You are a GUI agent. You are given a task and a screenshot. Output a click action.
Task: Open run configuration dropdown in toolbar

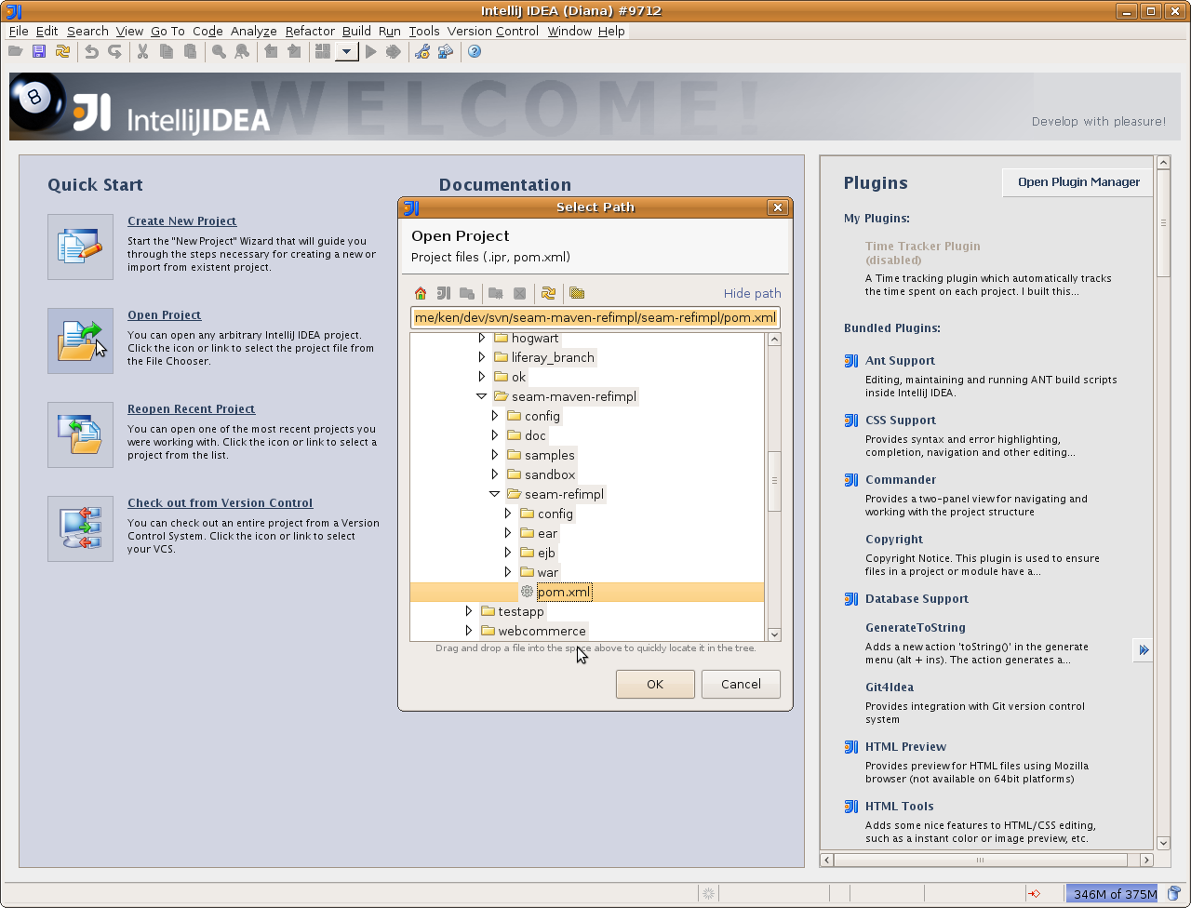[346, 52]
